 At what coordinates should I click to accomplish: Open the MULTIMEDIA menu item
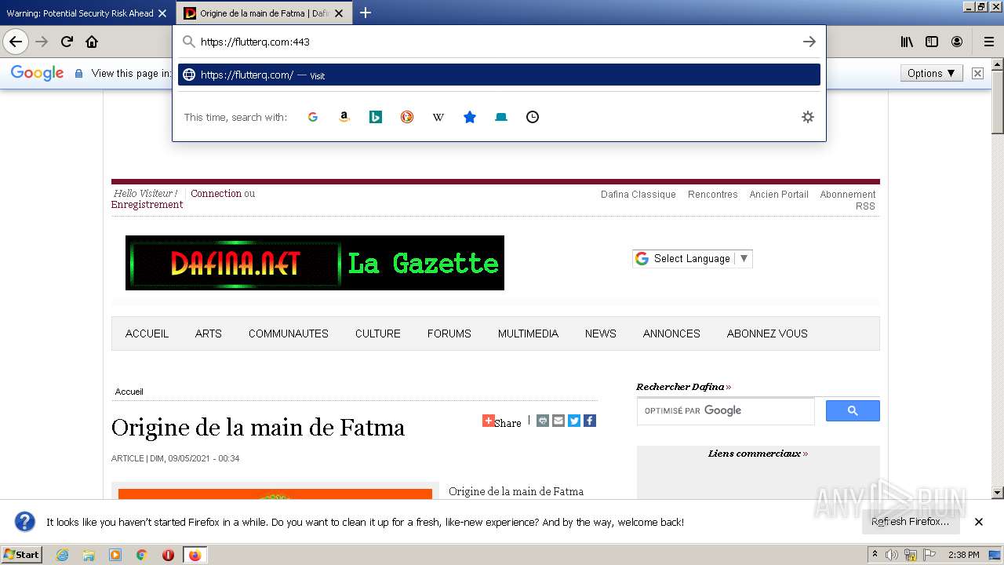coord(528,334)
